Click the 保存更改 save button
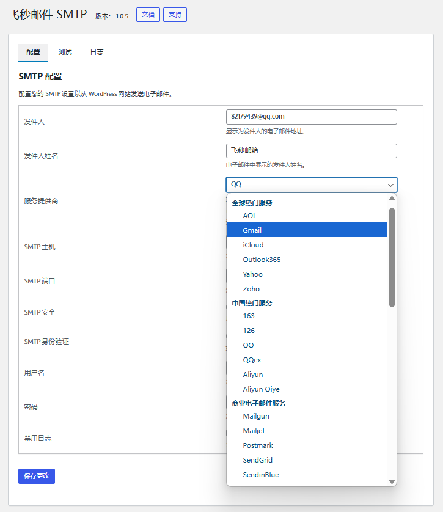The image size is (443, 512). tap(37, 476)
